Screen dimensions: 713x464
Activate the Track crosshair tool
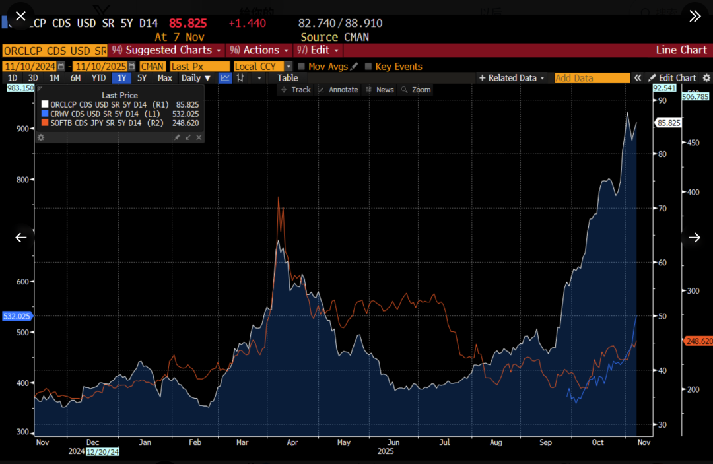coord(296,90)
